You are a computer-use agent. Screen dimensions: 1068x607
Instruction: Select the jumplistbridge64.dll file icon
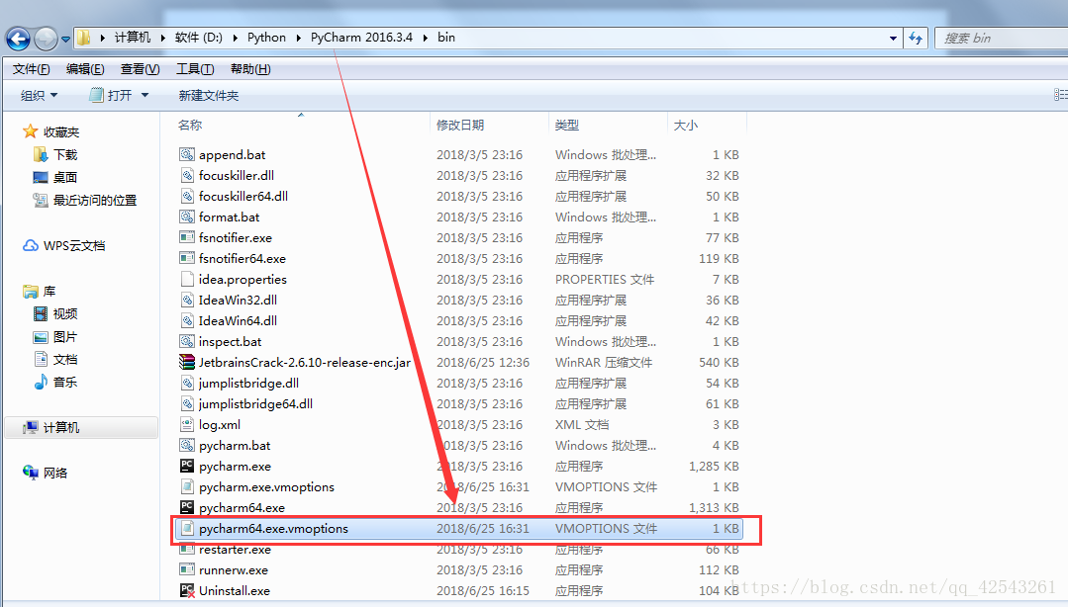(187, 403)
